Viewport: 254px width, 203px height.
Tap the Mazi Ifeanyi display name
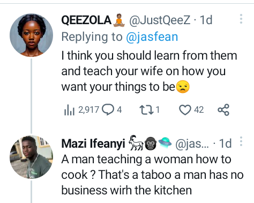[x=93, y=143]
